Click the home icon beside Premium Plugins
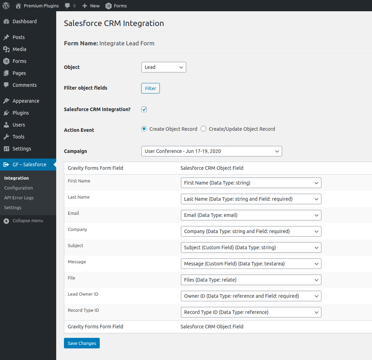372x360 pixels. pos(18,6)
